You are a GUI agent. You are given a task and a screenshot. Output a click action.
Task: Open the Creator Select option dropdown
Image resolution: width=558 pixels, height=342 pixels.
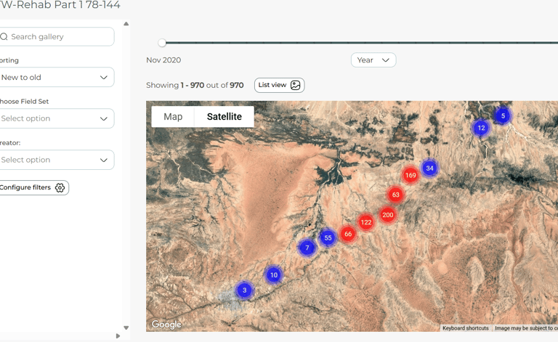tap(56, 160)
